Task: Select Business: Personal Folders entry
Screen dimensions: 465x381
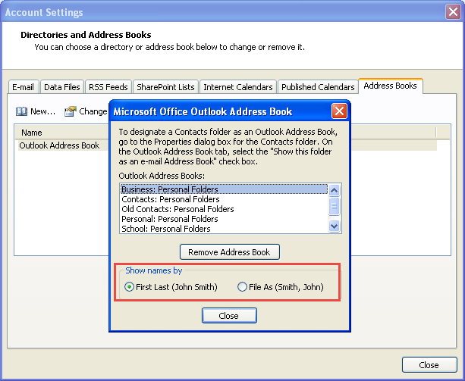Action: point(225,189)
